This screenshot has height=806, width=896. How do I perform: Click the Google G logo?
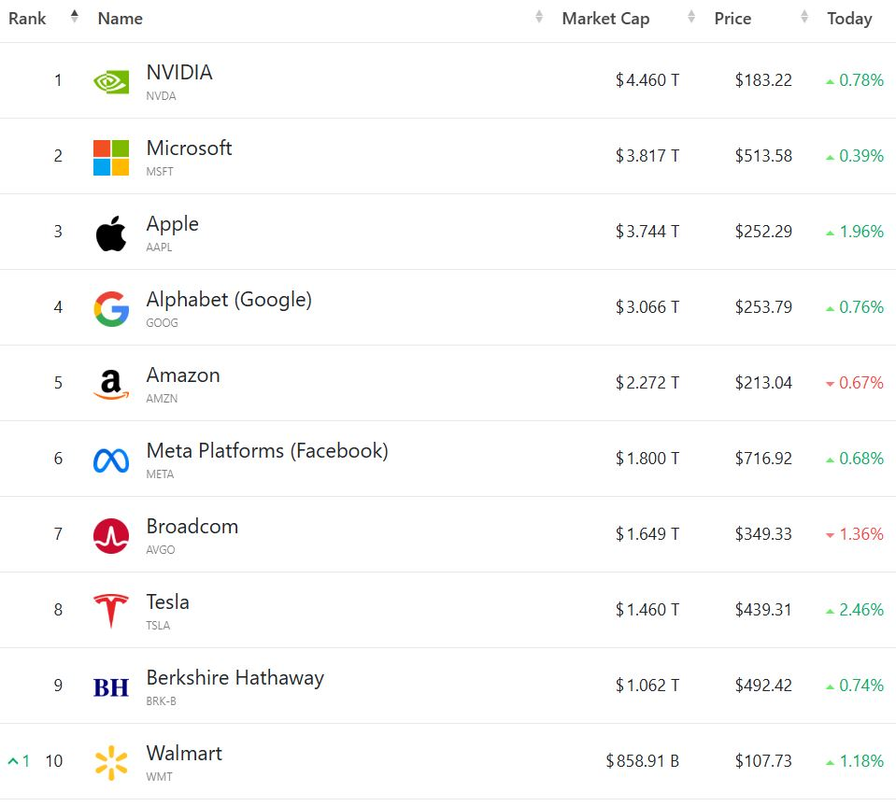click(x=111, y=308)
